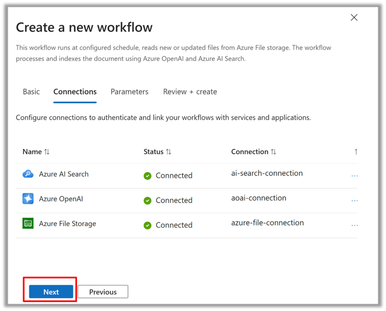Click the ai-search-connection value
Viewport: 386px width, 311px height.
point(267,173)
